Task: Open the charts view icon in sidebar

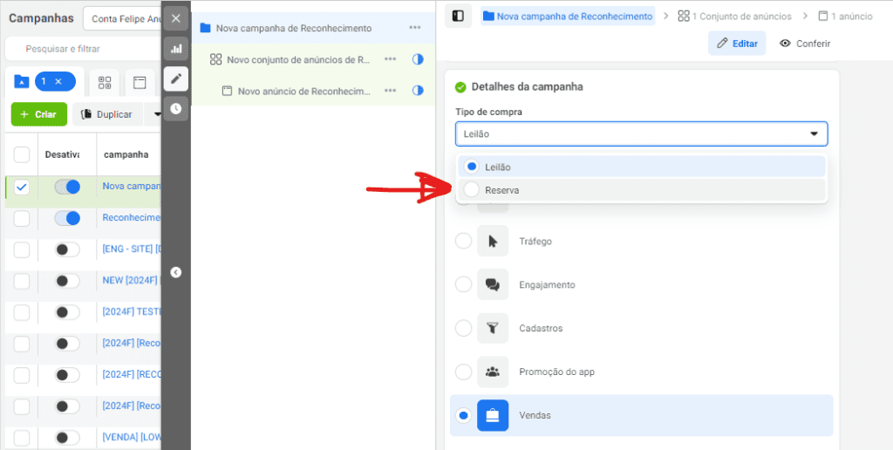Action: tap(176, 49)
